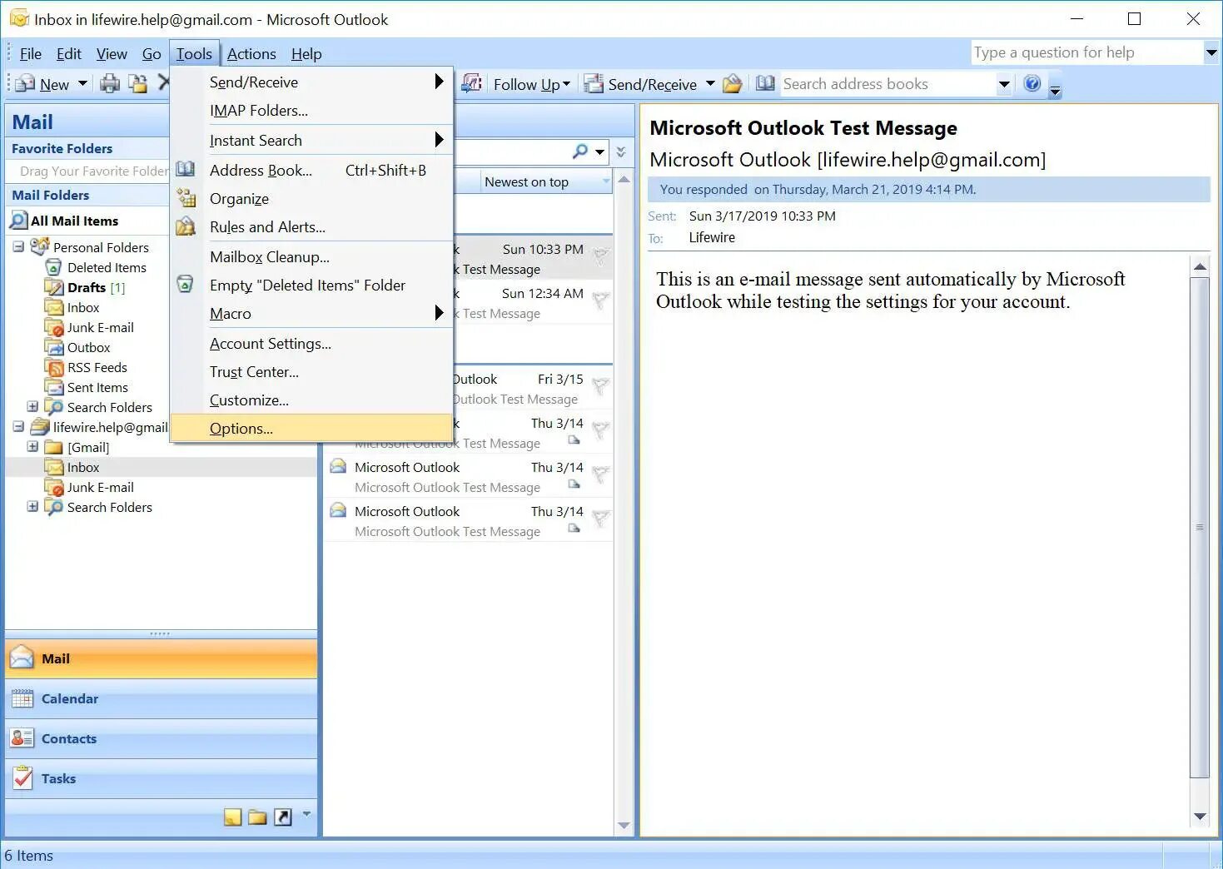Click the message list scroll up arrow
Viewport: 1223px width, 869px height.
(624, 180)
